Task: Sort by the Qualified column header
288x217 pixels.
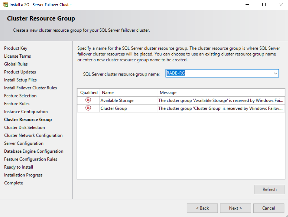Action: (88, 93)
